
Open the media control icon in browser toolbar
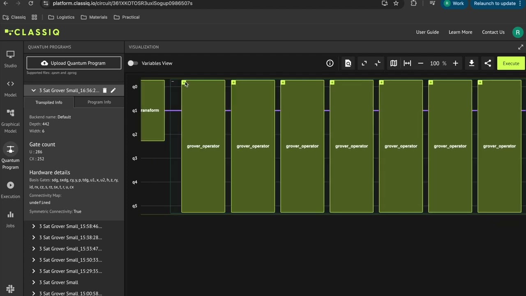pos(432,3)
